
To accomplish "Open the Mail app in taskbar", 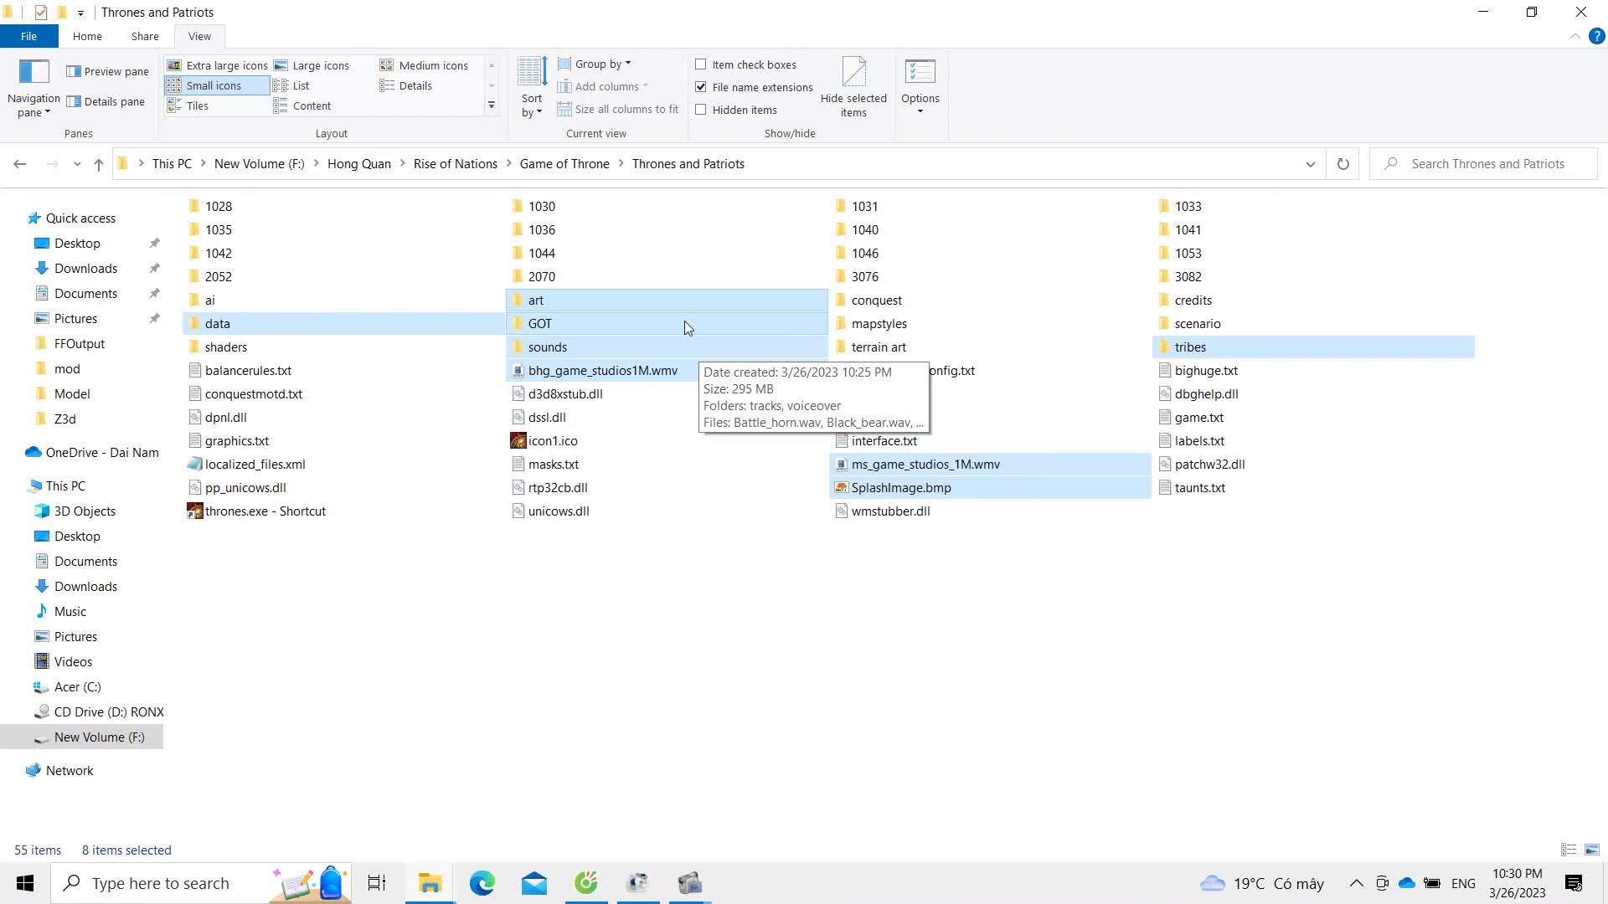I will pos(534,883).
